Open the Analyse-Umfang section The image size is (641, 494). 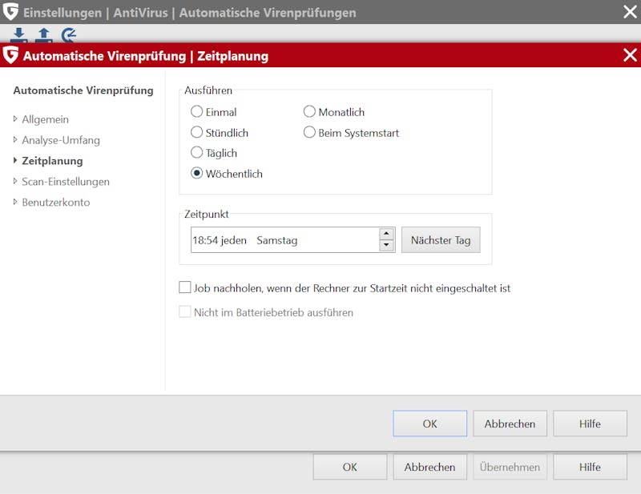click(61, 140)
